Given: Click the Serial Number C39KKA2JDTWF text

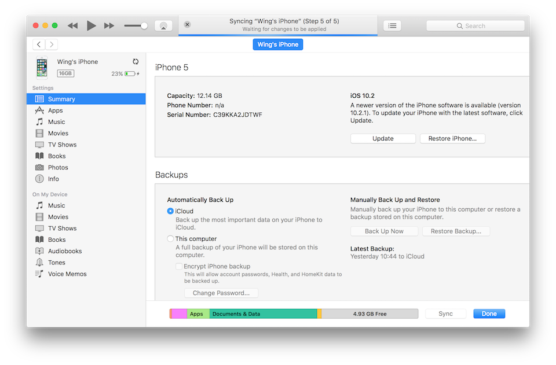Looking at the screenshot, I should [214, 115].
